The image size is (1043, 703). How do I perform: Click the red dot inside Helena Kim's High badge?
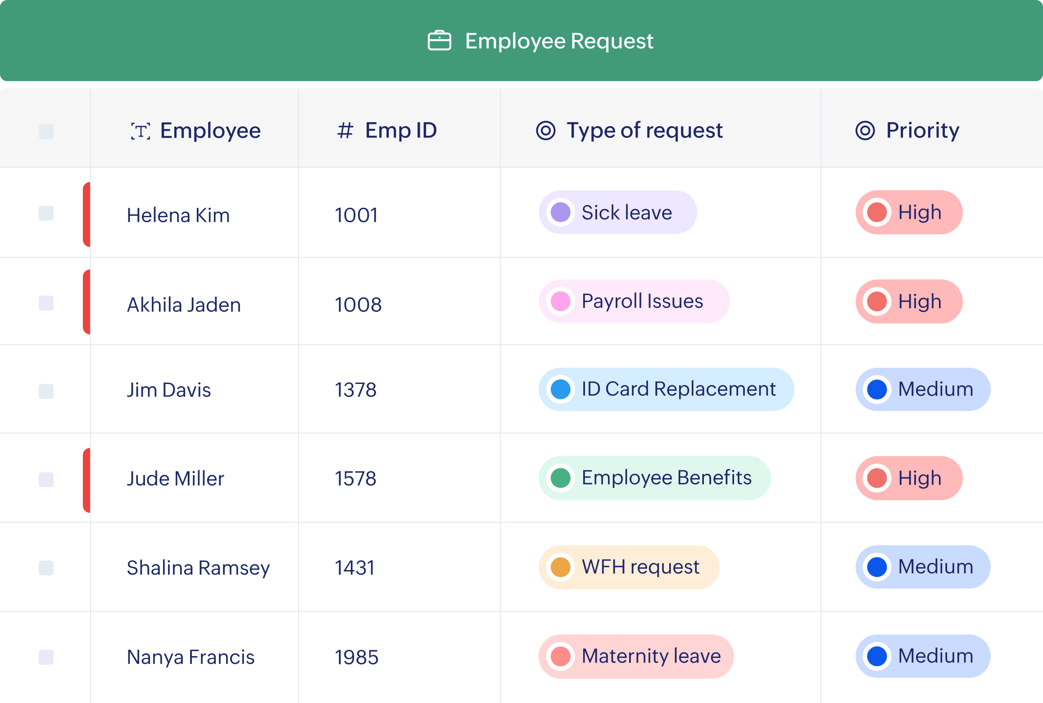(877, 212)
